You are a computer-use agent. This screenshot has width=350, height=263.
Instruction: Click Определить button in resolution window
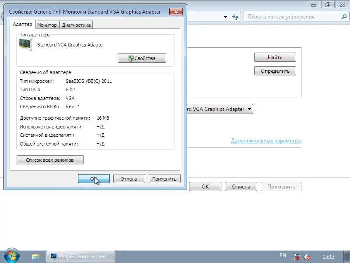coord(275,71)
